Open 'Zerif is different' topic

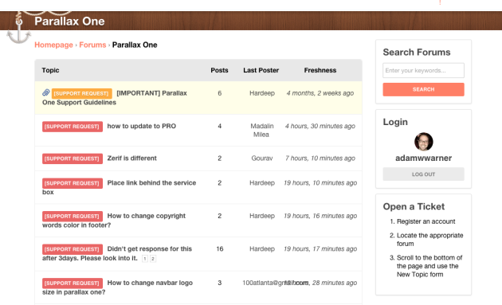click(132, 158)
